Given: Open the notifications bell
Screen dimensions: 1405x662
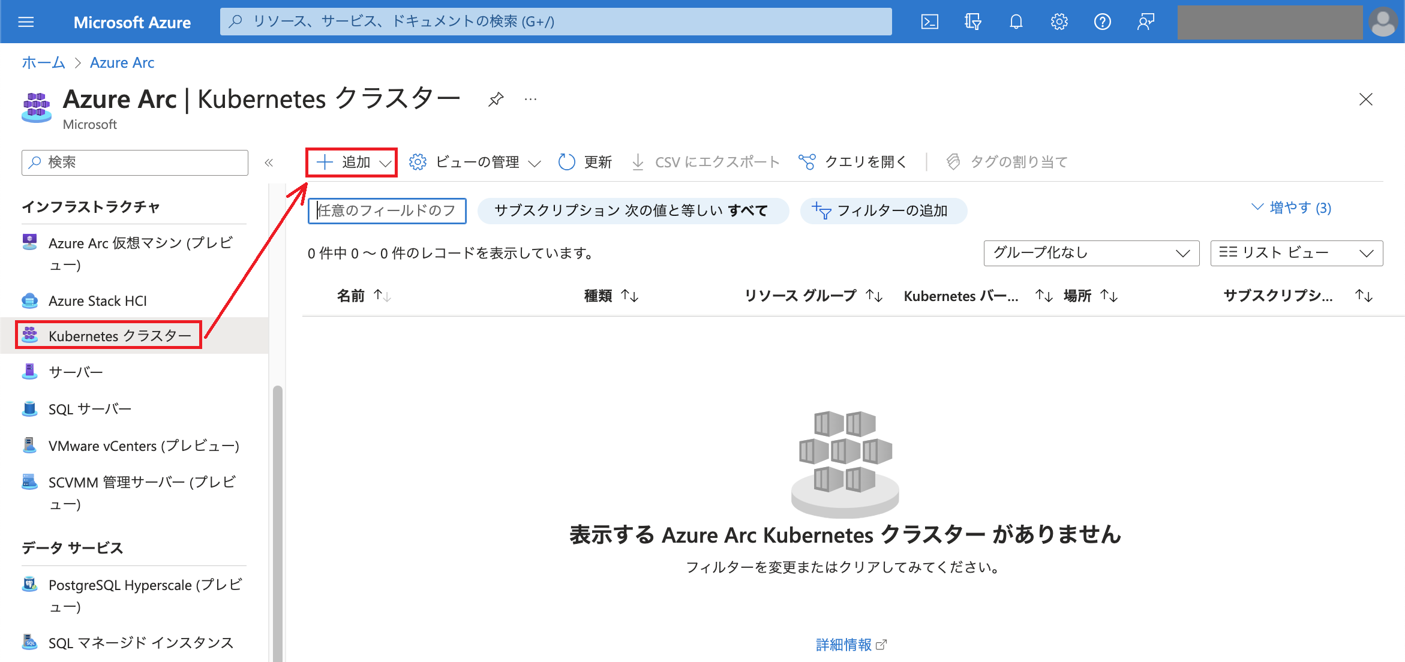Looking at the screenshot, I should click(1016, 22).
